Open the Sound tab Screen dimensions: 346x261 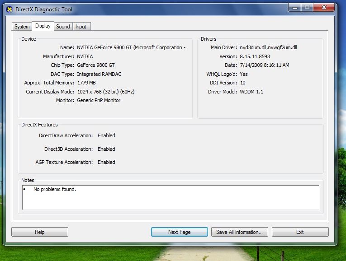pyautogui.click(x=63, y=27)
